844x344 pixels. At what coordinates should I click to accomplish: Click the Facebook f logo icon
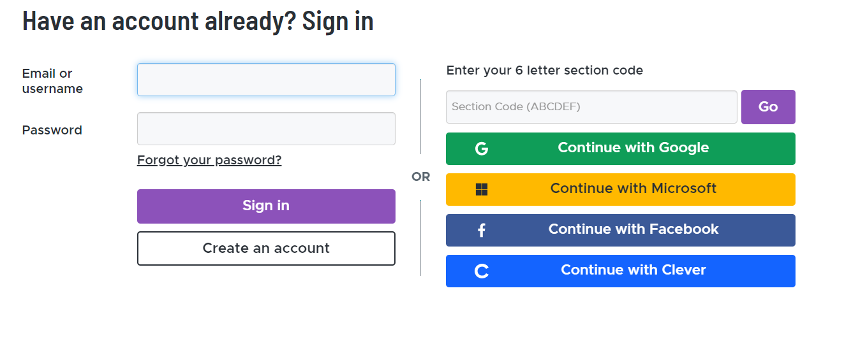482,230
